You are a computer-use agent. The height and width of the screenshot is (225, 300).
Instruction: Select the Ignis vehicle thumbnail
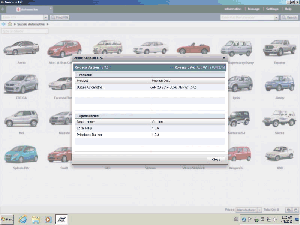pos(240,84)
